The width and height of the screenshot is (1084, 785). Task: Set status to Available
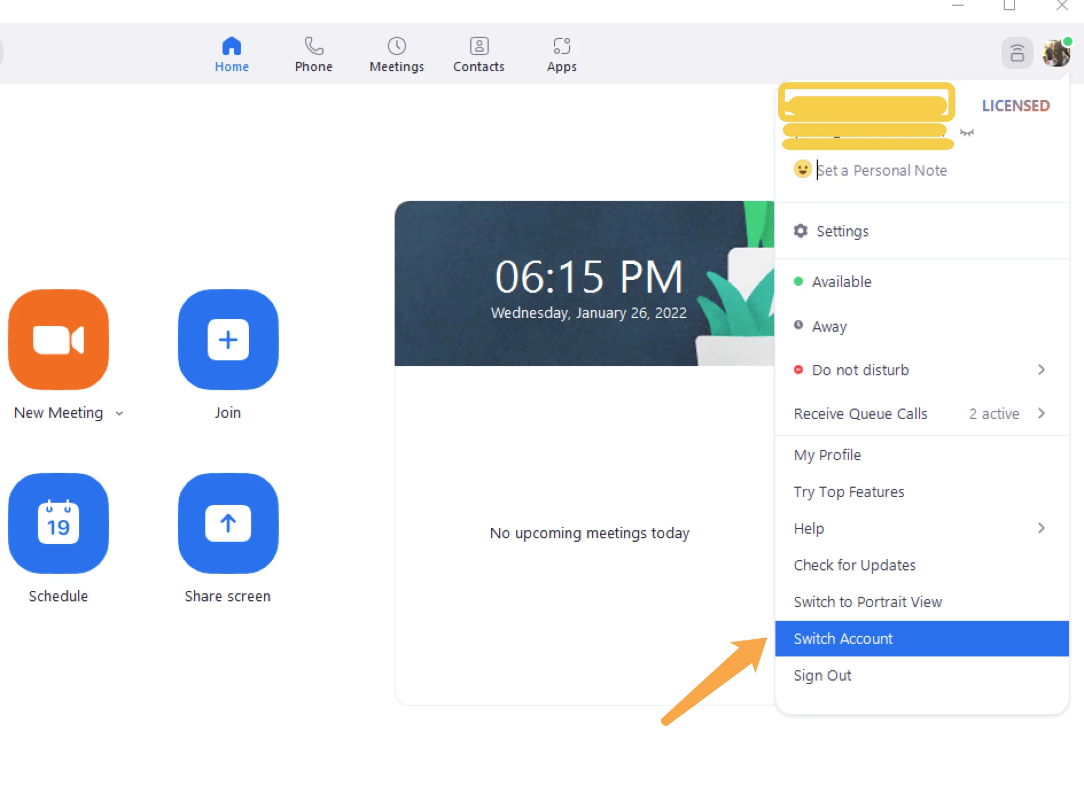point(922,282)
